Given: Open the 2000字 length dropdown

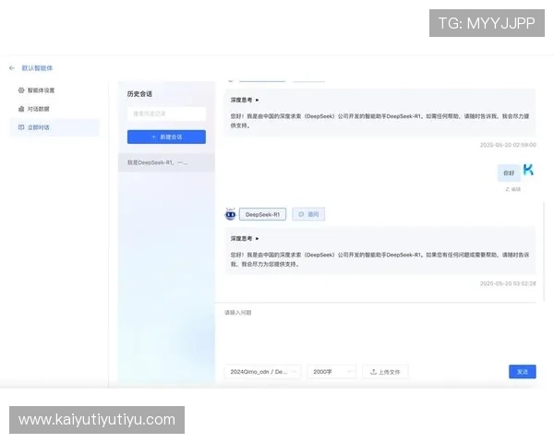Looking at the screenshot, I should (x=331, y=372).
